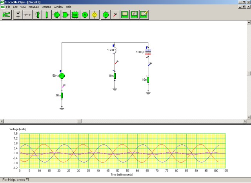Click the Time (milli-seconds) axis label
This screenshot has height=183, width=251.
click(122, 174)
